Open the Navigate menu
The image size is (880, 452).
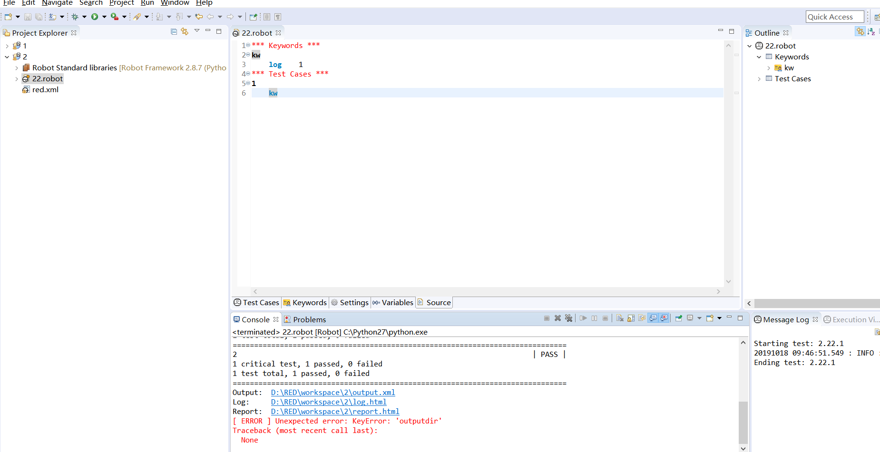[57, 3]
